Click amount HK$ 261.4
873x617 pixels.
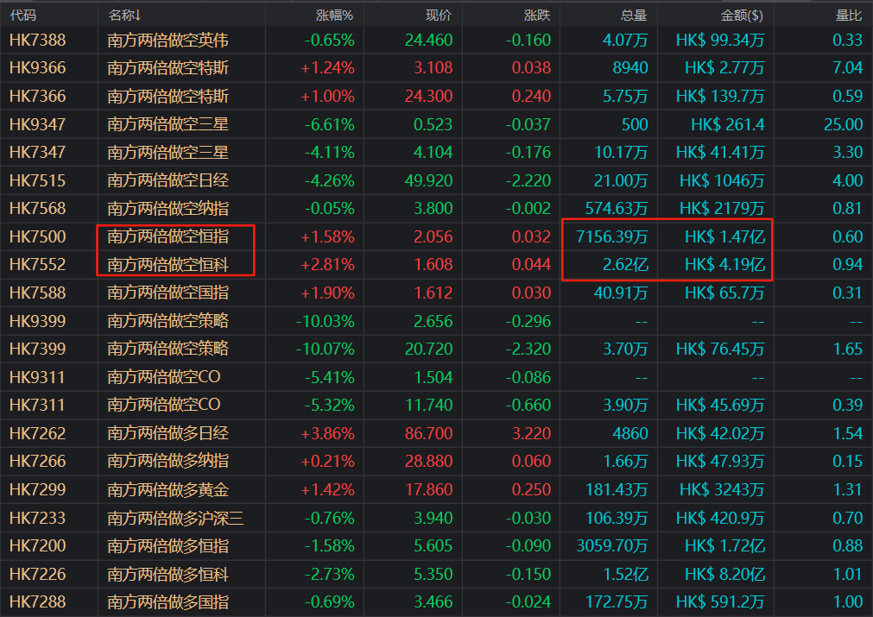pos(728,124)
